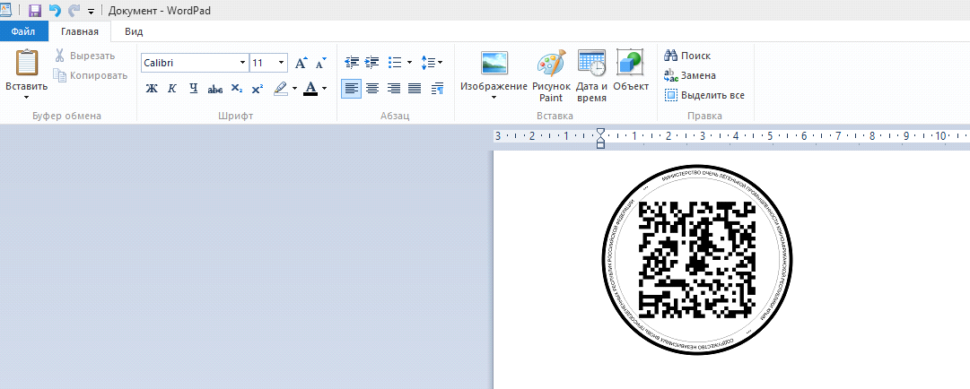The height and width of the screenshot is (389, 970).
Task: Align text left
Action: pos(352,89)
